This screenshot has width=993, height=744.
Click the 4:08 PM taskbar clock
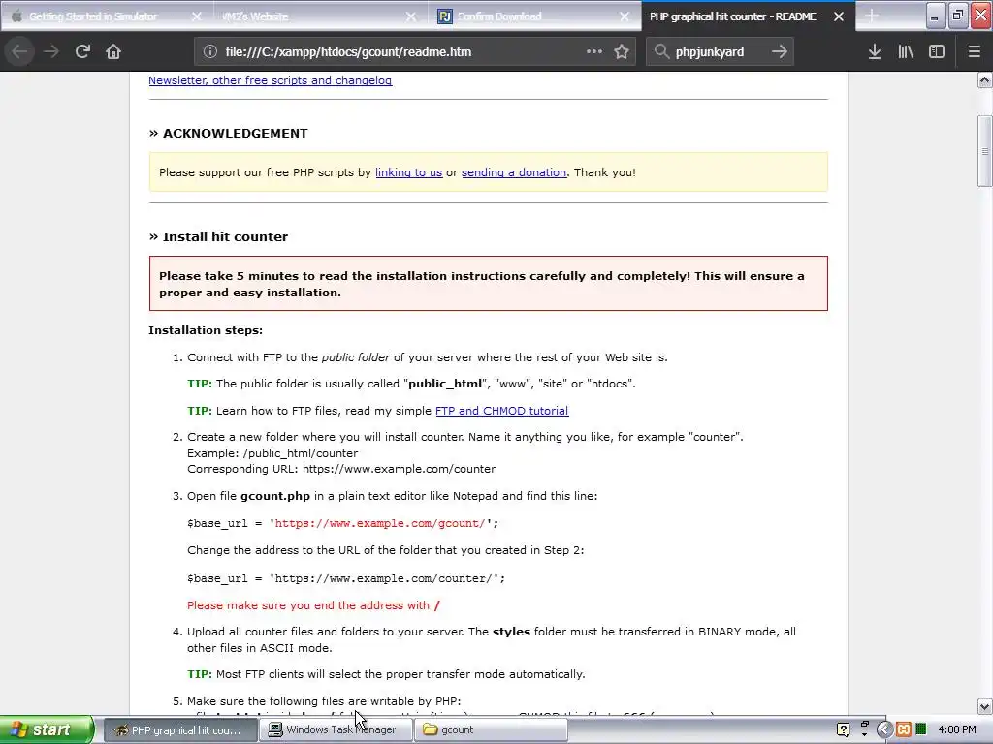click(957, 729)
